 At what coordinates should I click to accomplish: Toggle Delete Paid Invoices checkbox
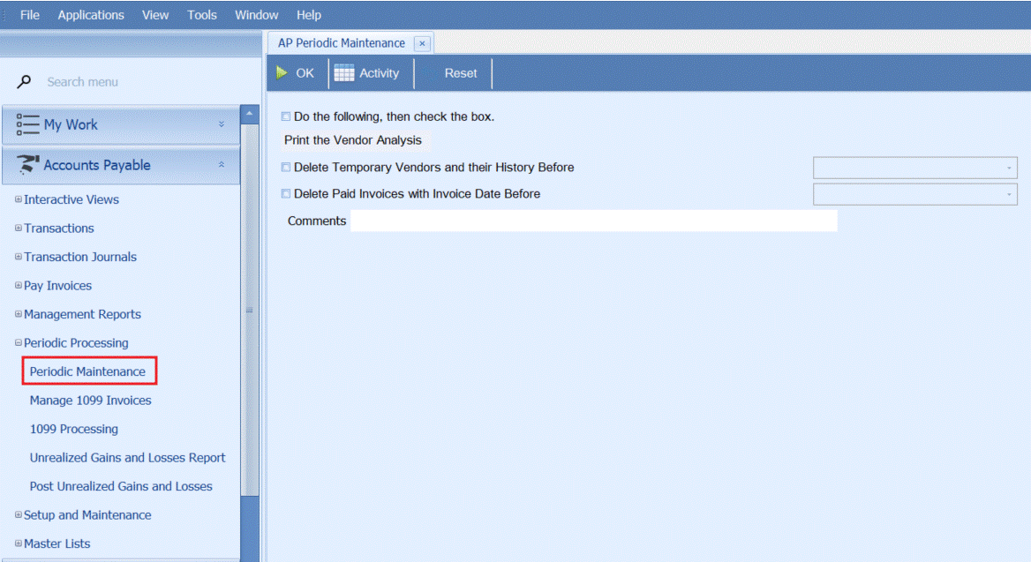285,194
